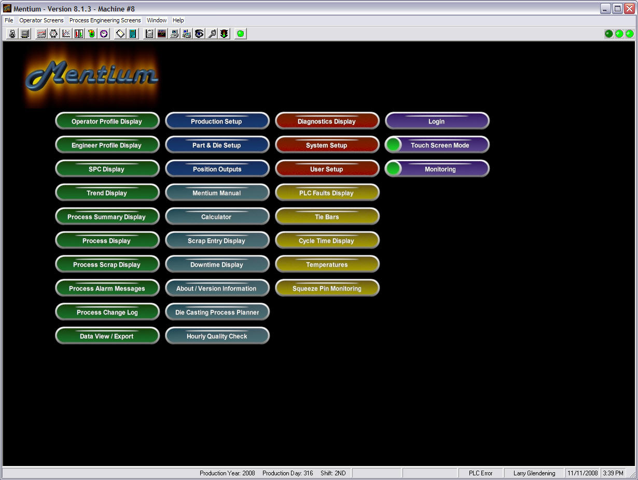Click the gray monitor toolbar icon
This screenshot has height=480, width=638.
point(24,34)
